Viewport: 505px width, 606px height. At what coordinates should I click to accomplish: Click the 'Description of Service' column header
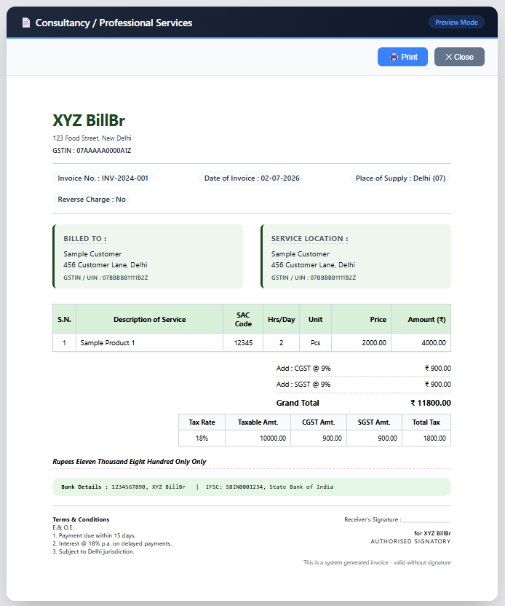click(x=149, y=319)
